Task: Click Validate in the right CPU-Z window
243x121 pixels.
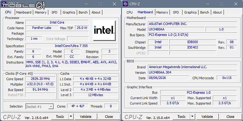Action: pos(207,117)
